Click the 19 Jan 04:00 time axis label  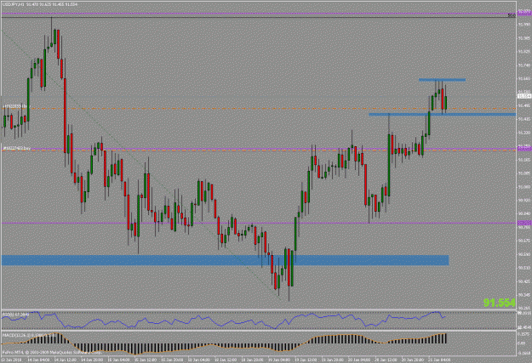pos(279,360)
